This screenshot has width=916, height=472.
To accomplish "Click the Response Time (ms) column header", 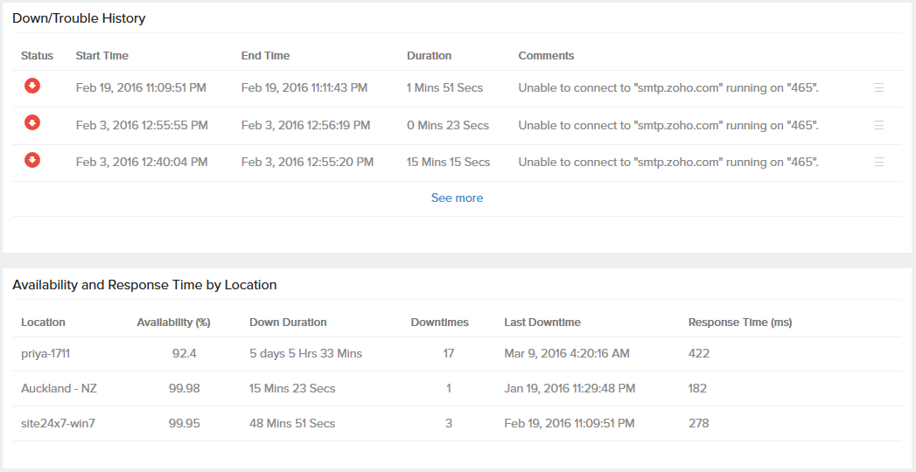I will [739, 323].
